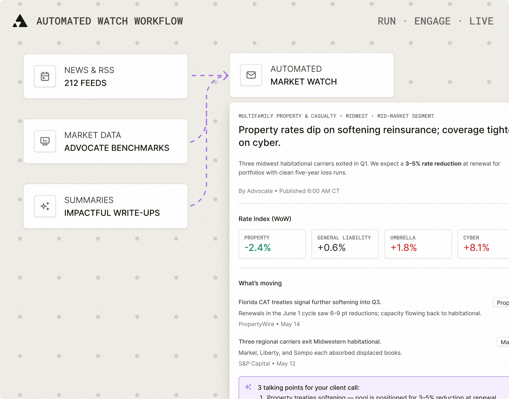Click the '3–5% rate reduction' bold text
Image resolution: width=509 pixels, height=399 pixels.
tap(433, 164)
